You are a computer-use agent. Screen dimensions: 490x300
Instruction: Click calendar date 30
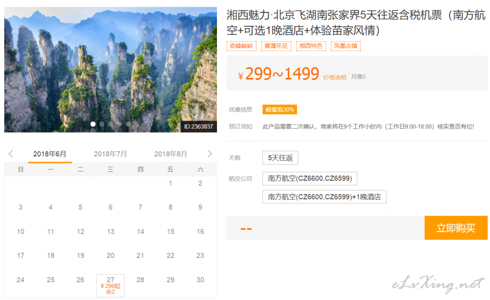point(200,280)
